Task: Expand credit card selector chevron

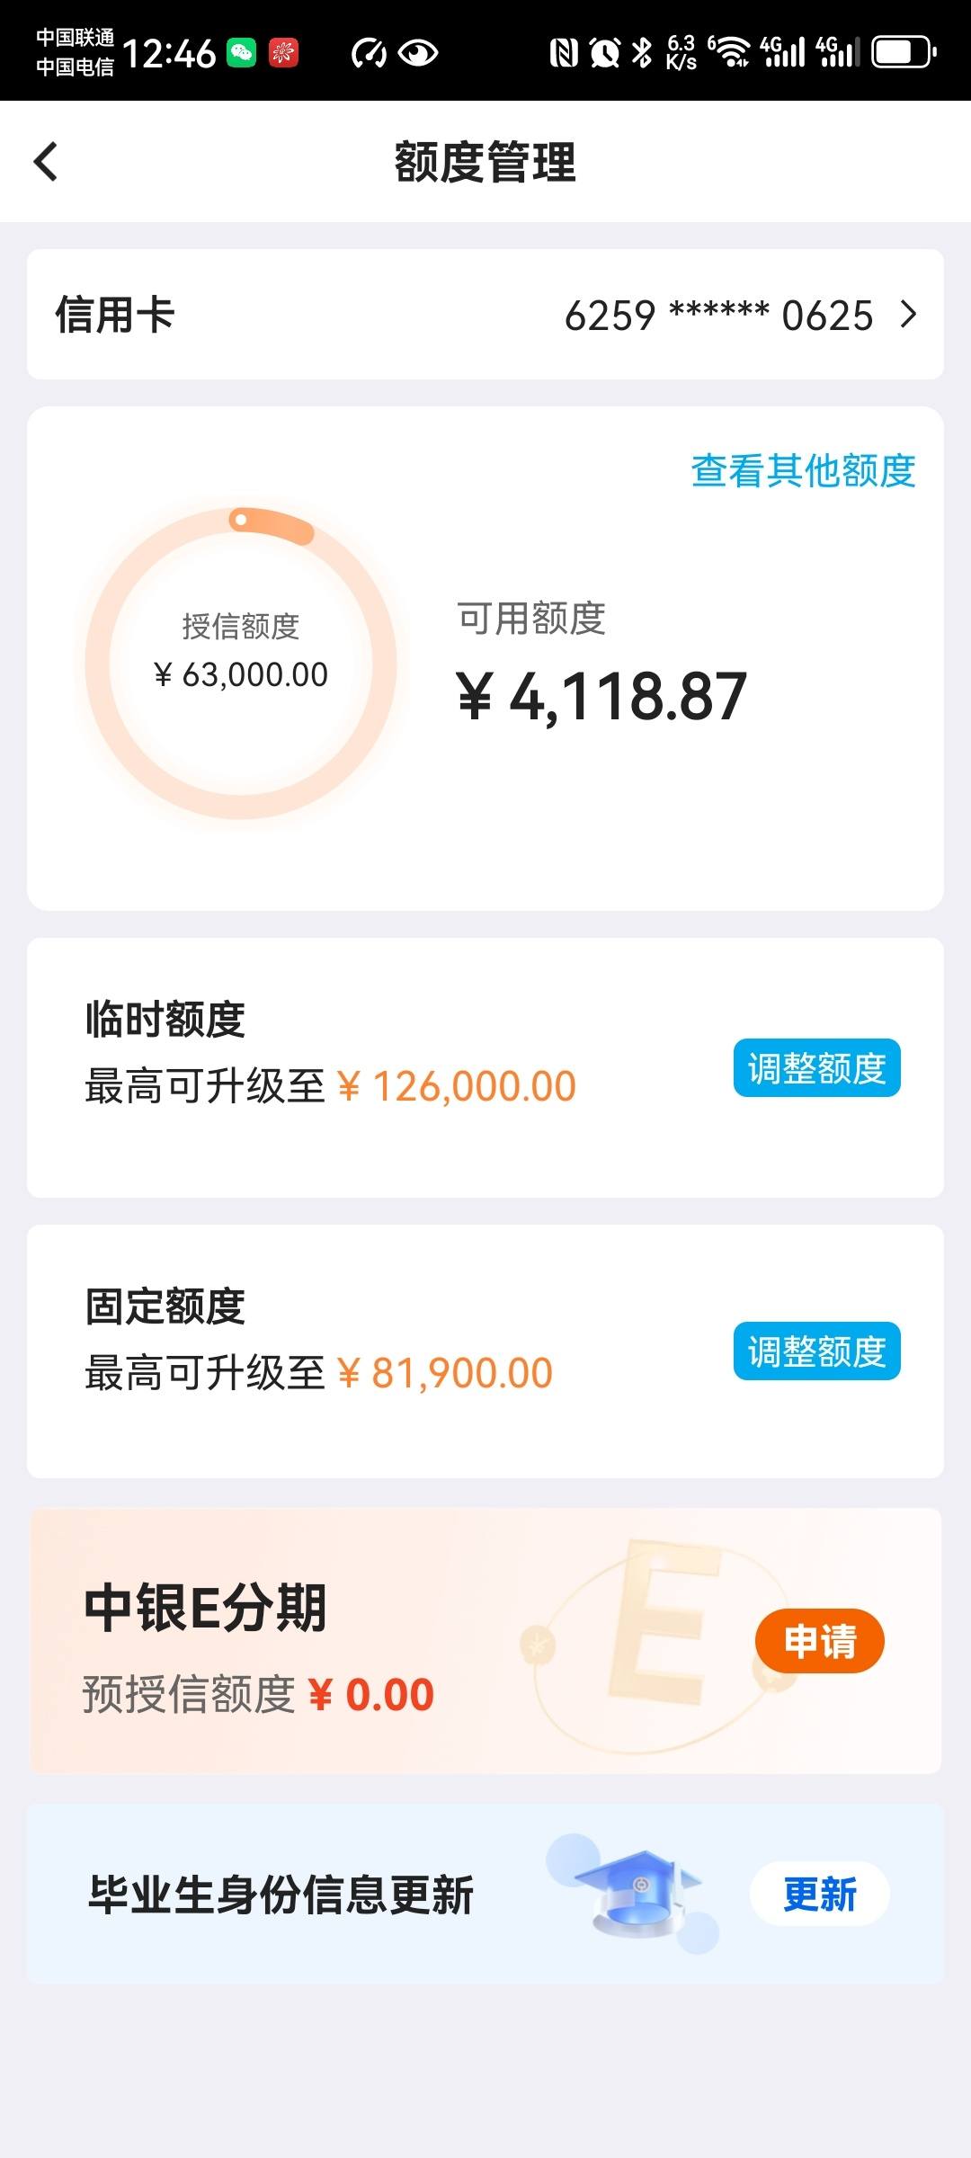Action: coord(909,315)
